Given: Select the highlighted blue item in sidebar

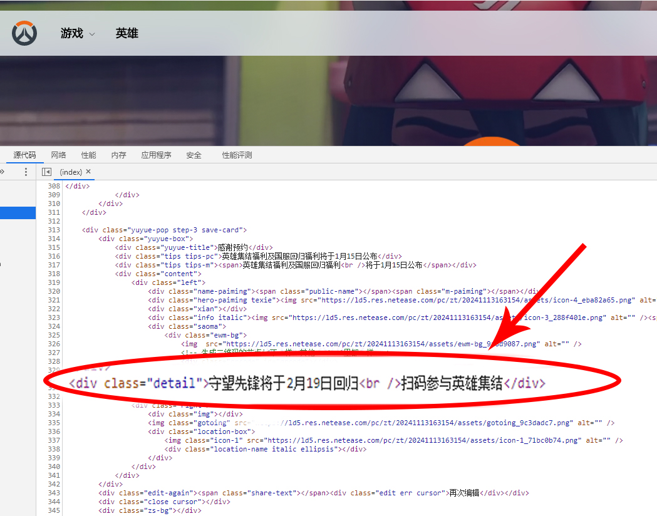Looking at the screenshot, I should 18,212.
